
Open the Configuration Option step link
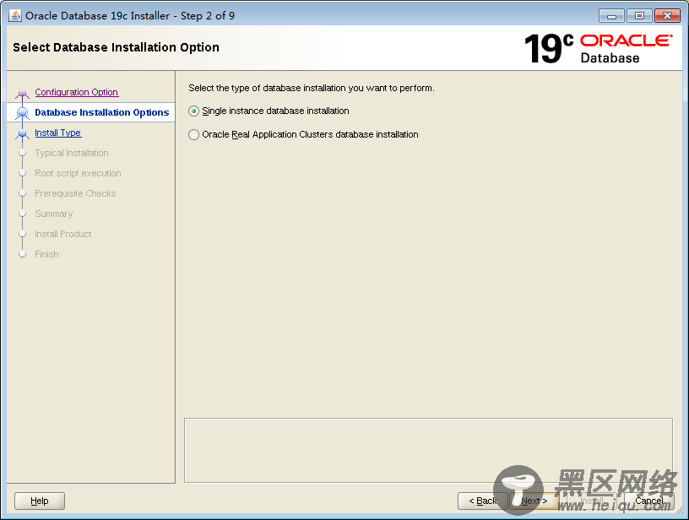click(77, 92)
